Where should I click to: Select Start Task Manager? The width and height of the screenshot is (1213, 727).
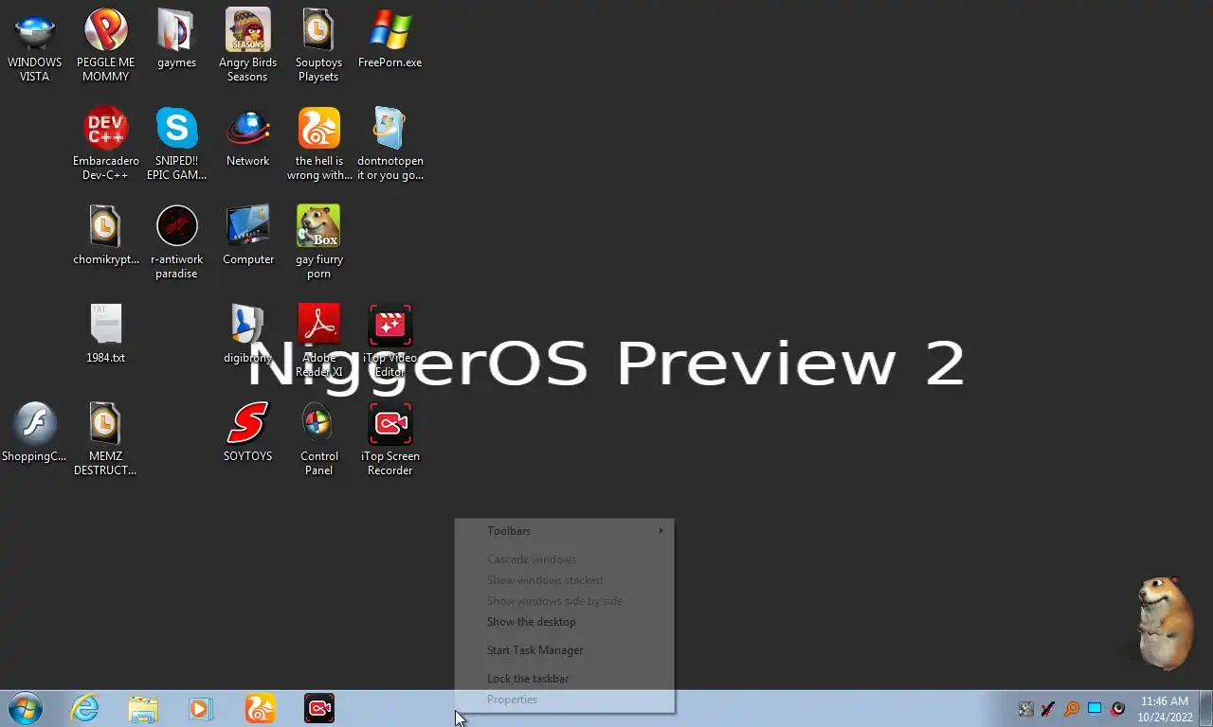(565, 650)
